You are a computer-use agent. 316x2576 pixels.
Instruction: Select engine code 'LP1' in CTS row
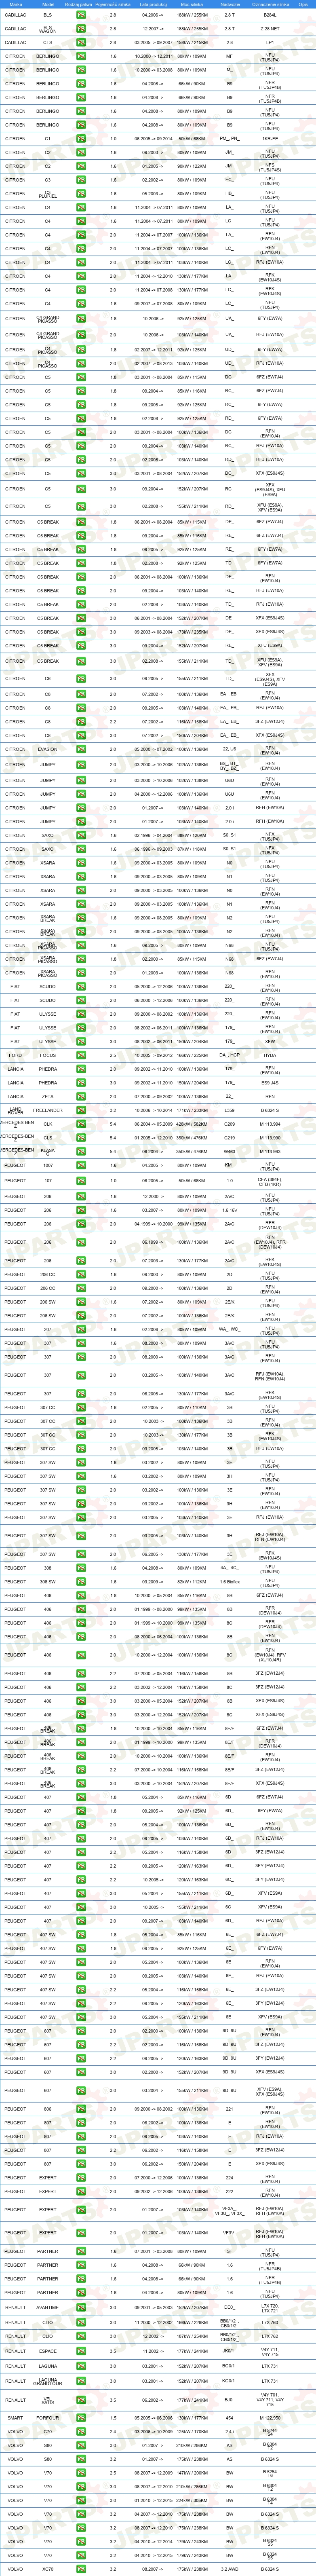[270, 43]
